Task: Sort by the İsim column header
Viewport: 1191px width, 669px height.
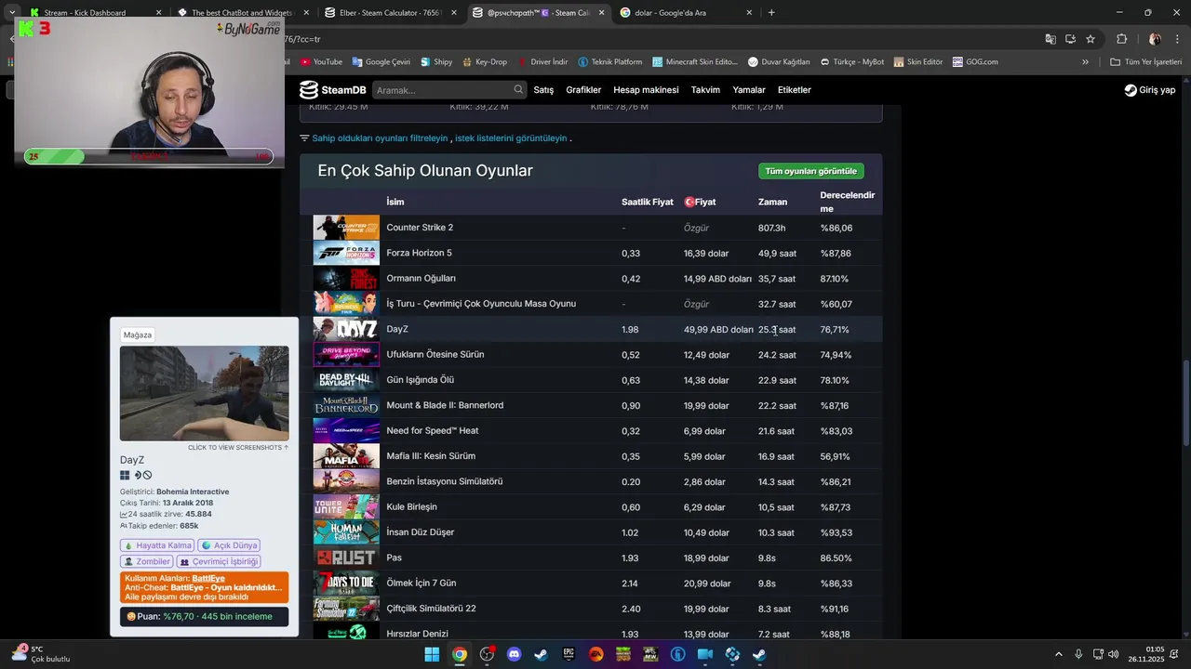Action: pyautogui.click(x=395, y=202)
